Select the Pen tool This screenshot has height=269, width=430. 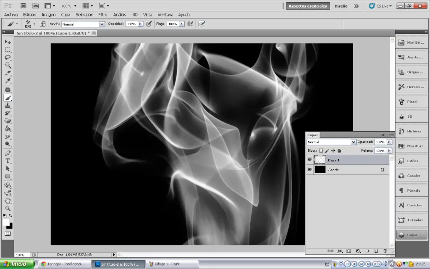click(8, 153)
